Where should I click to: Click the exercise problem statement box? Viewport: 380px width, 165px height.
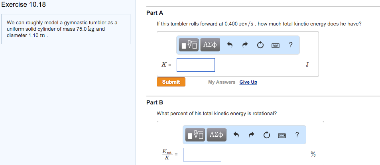point(65,29)
